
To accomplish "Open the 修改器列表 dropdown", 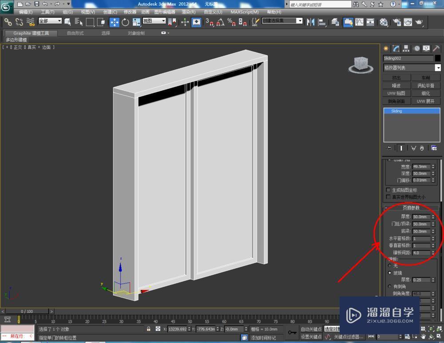I will (438, 67).
